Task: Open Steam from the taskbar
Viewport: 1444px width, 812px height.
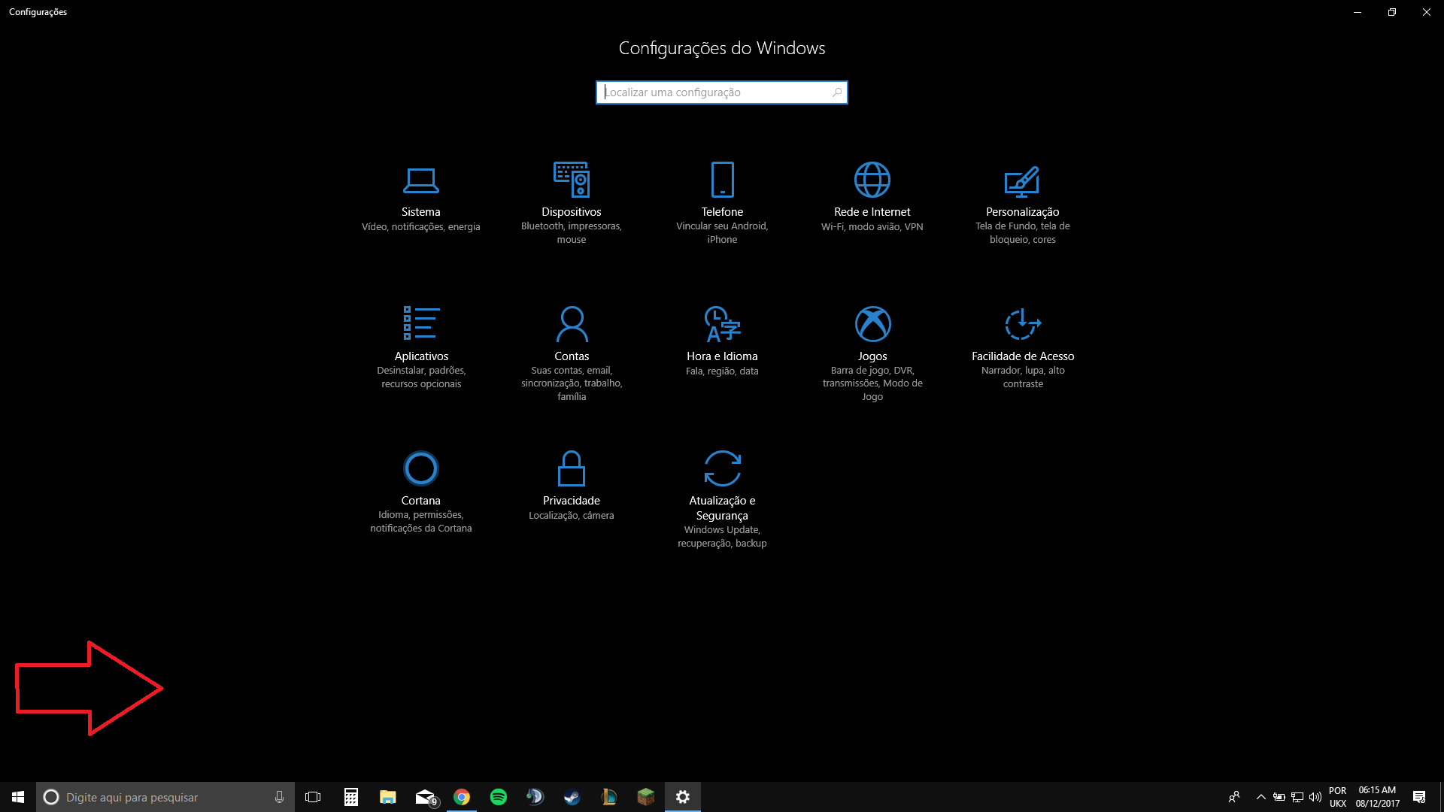Action: (x=572, y=797)
